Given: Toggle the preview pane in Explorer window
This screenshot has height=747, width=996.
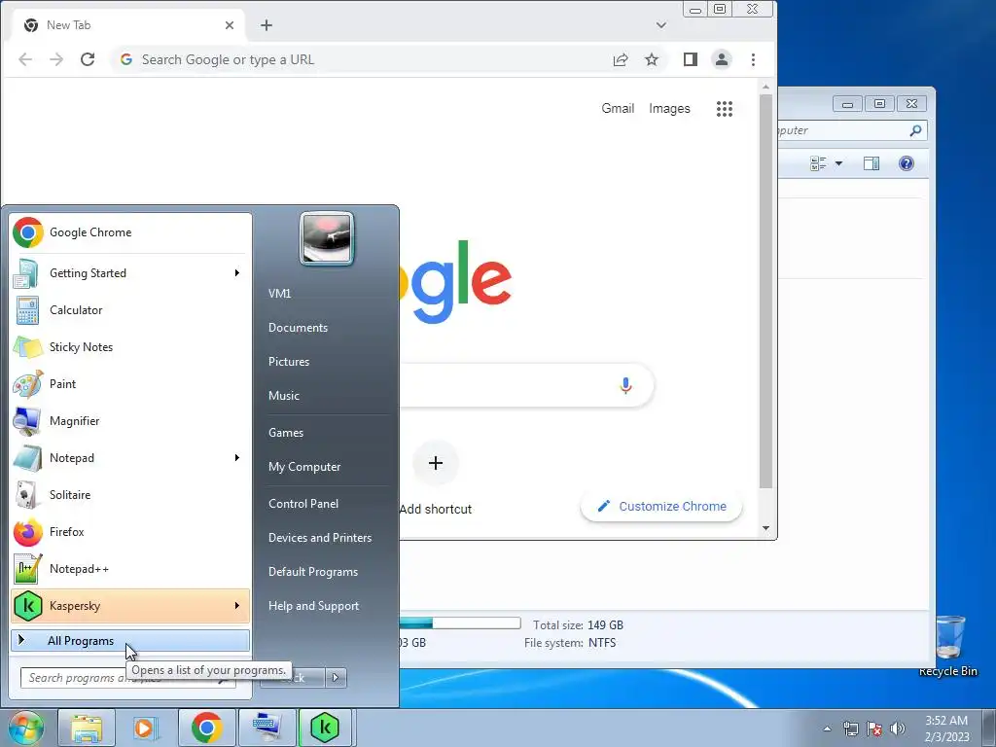Looking at the screenshot, I should tap(871, 163).
